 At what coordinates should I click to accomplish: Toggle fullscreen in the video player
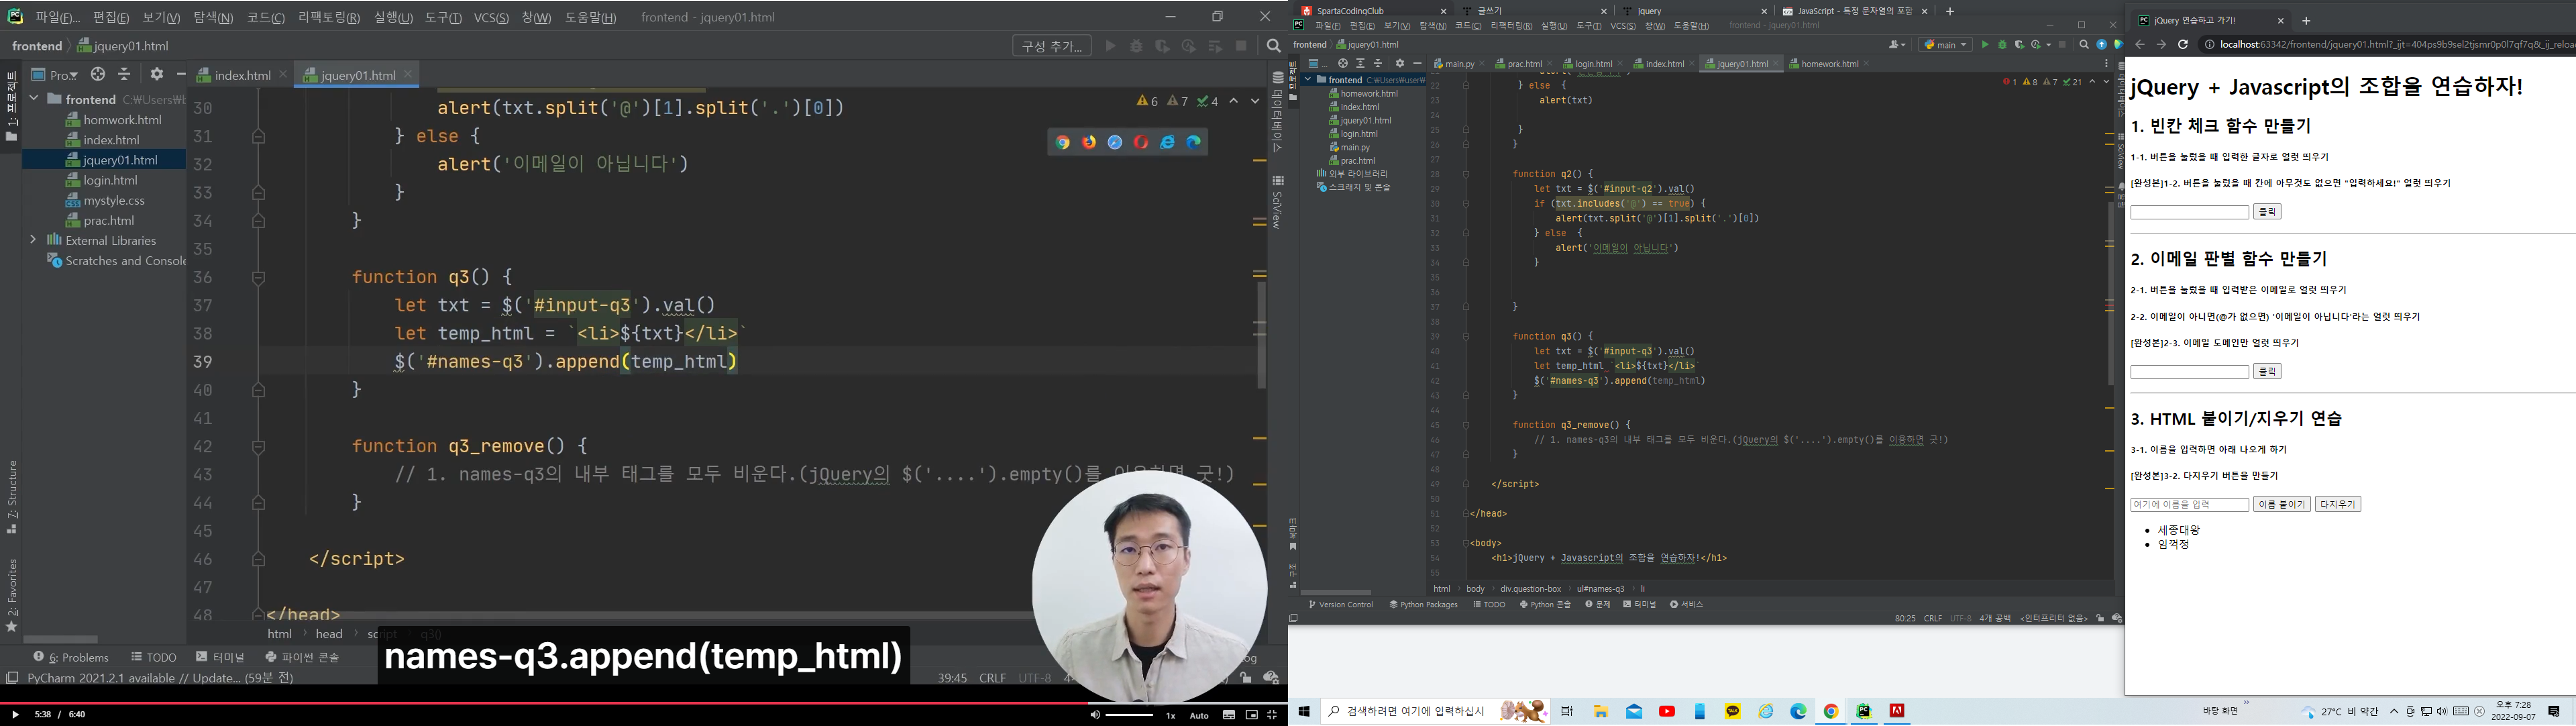tap(1272, 715)
